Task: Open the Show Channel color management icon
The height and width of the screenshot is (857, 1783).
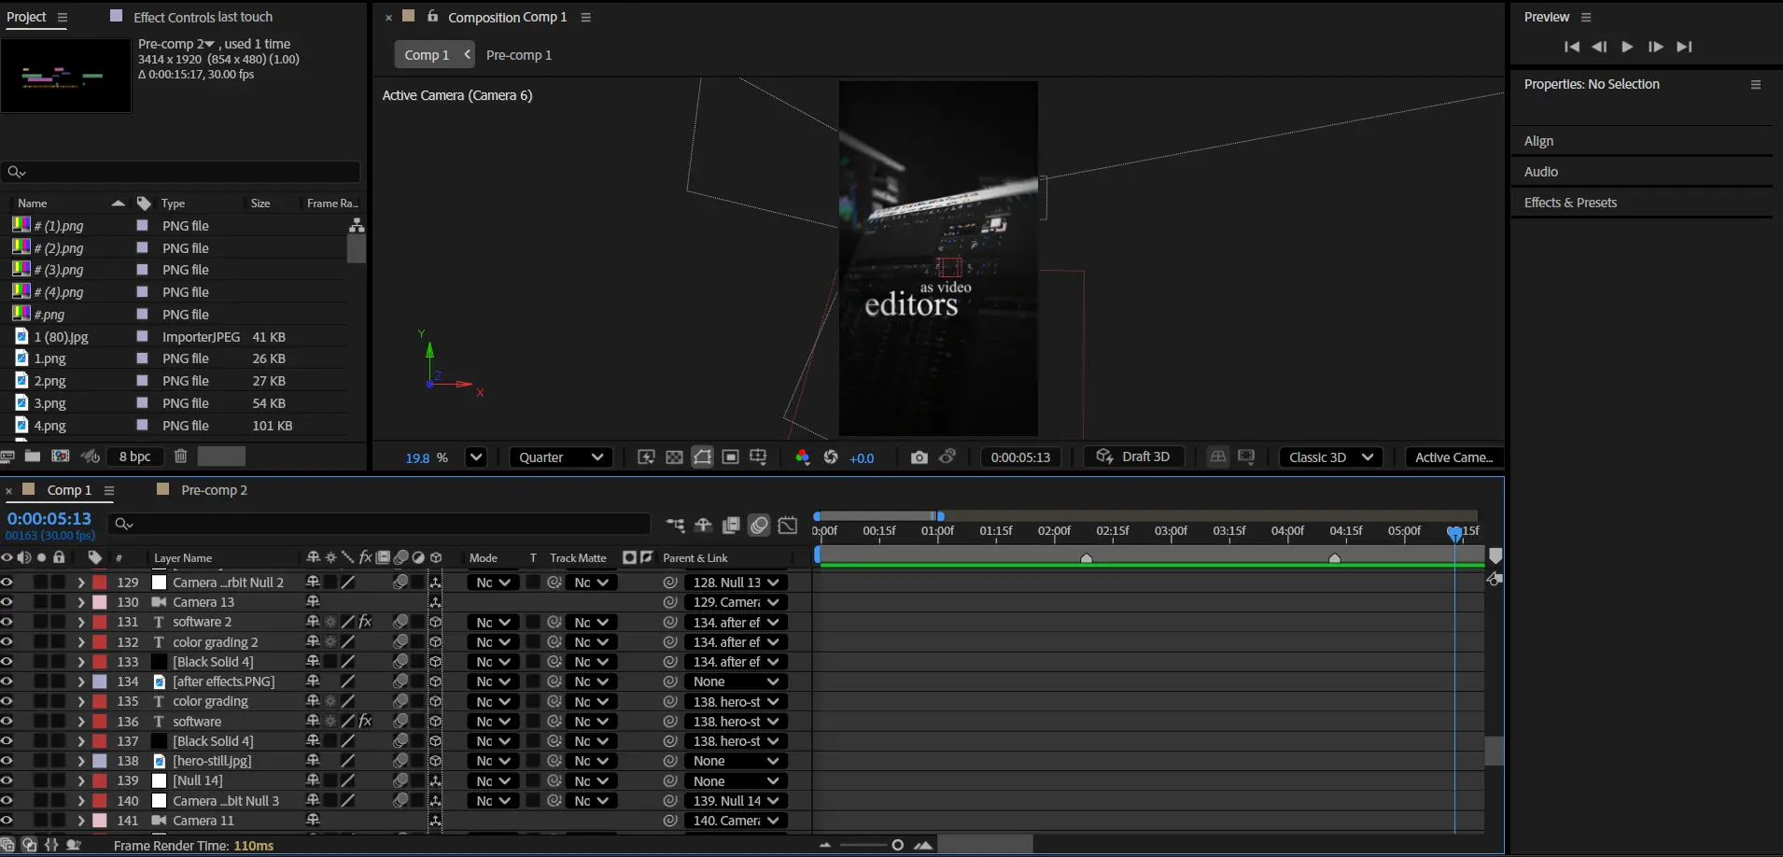Action: tap(802, 457)
